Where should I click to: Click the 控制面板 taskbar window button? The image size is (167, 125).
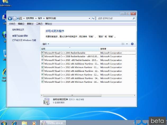click(x=53, y=123)
